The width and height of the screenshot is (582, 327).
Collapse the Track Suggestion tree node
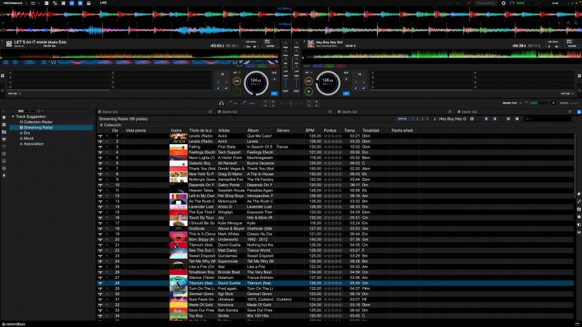[x=13, y=116]
